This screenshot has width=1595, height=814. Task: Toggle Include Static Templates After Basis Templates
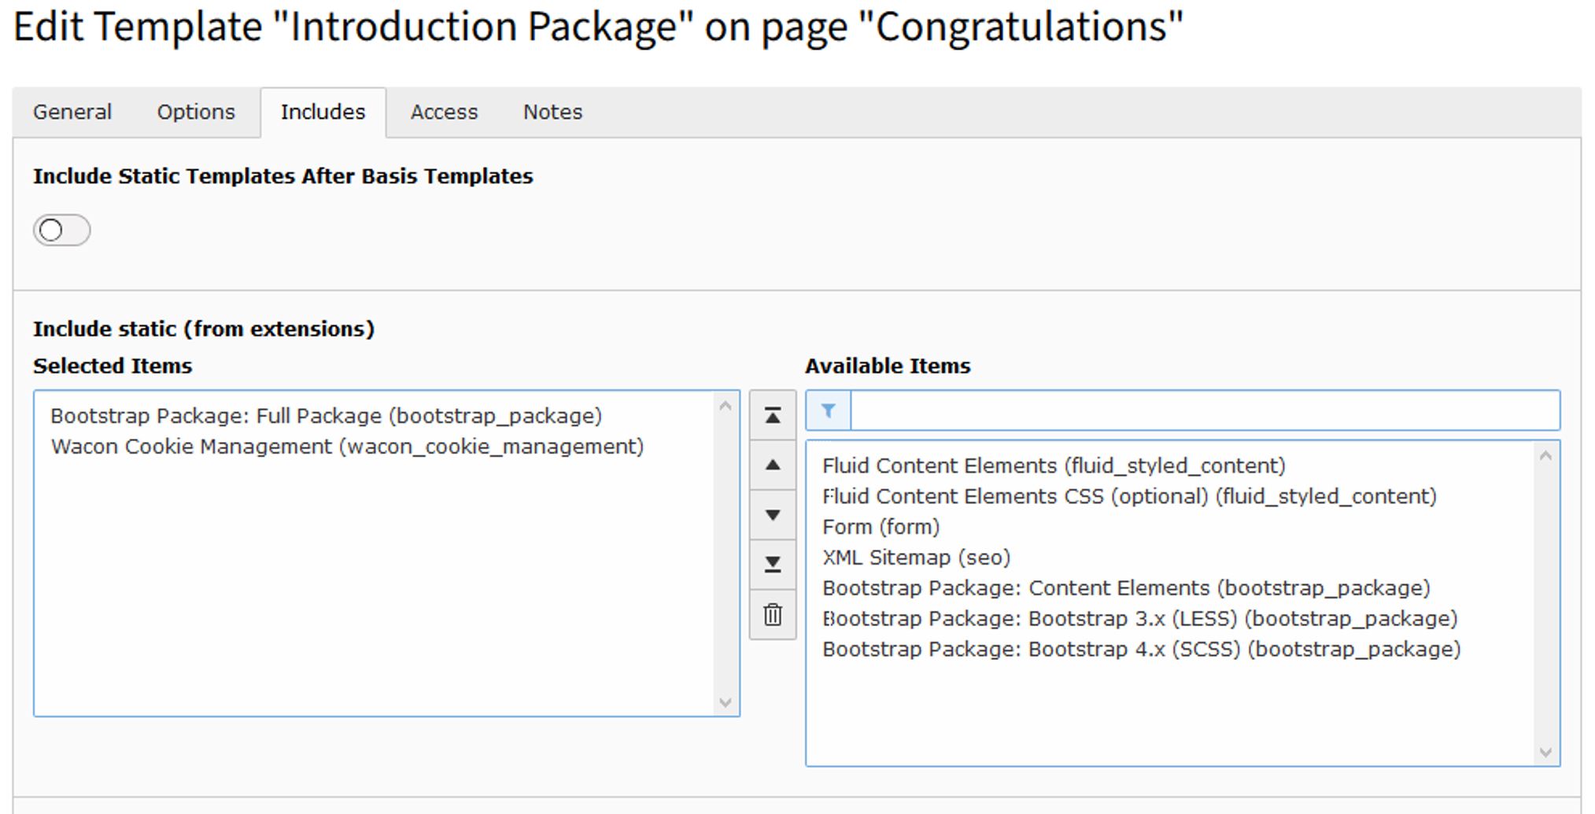tap(61, 230)
